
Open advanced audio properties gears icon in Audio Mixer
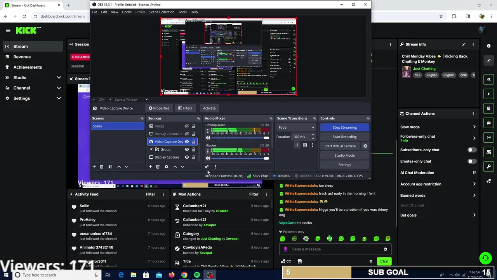click(x=207, y=167)
